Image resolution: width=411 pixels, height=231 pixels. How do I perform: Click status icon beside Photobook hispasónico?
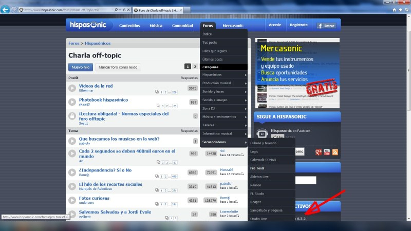pos(72,102)
